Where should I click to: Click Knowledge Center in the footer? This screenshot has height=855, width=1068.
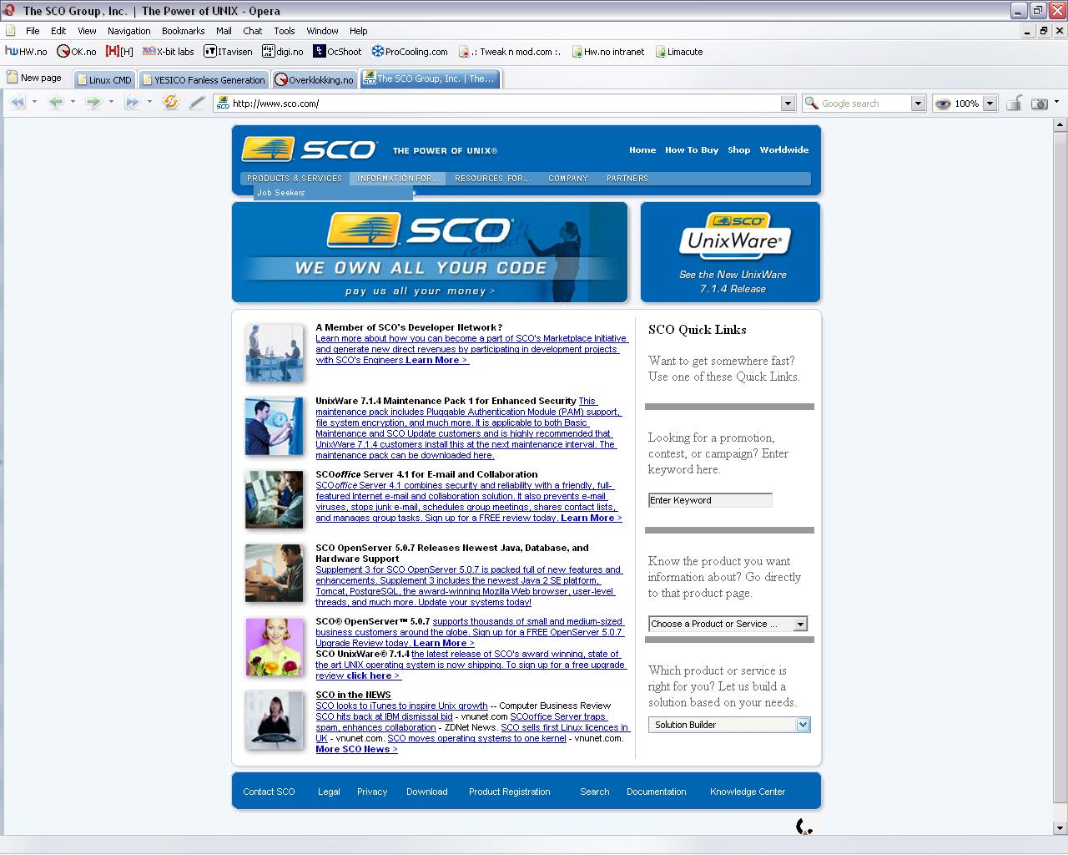point(748,792)
